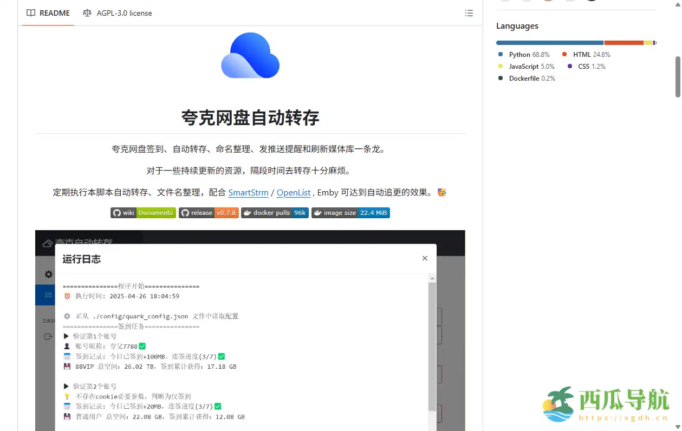Switch to the README tab
The height and width of the screenshot is (431, 682).
48,13
